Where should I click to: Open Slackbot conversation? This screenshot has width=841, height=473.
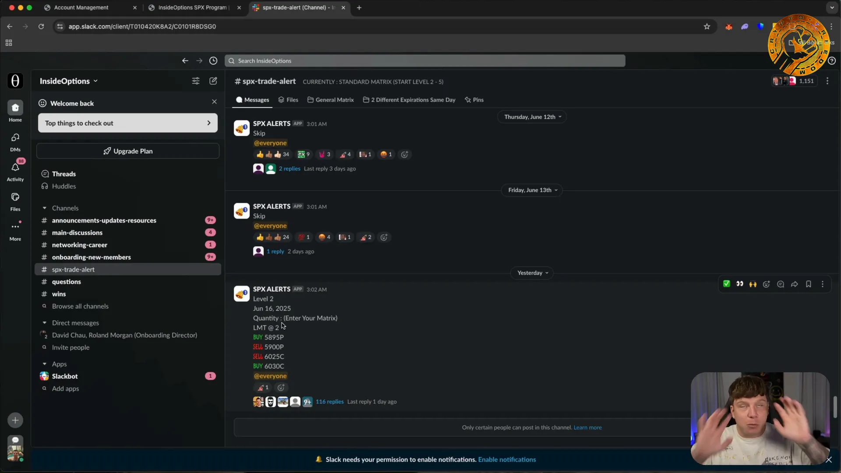pos(128,376)
